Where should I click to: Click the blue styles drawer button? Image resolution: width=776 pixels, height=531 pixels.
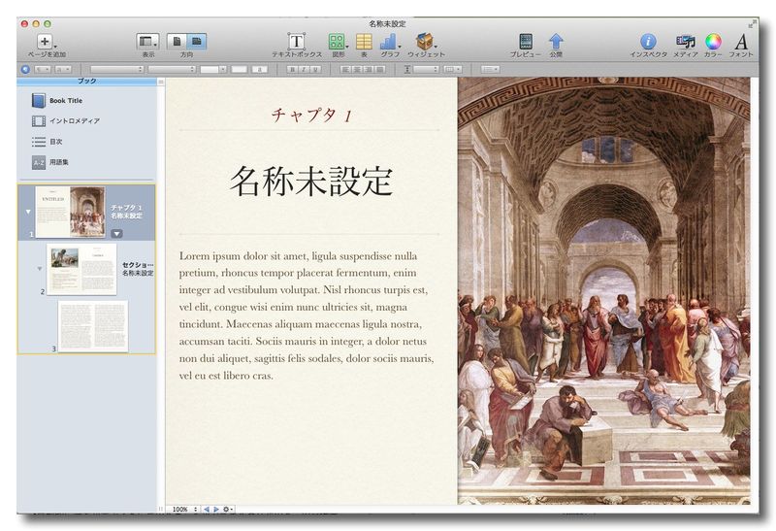pos(26,69)
